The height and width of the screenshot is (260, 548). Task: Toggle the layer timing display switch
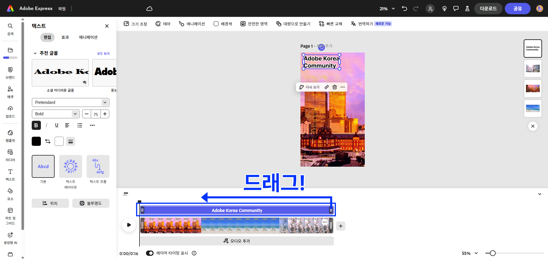pyautogui.click(x=150, y=253)
